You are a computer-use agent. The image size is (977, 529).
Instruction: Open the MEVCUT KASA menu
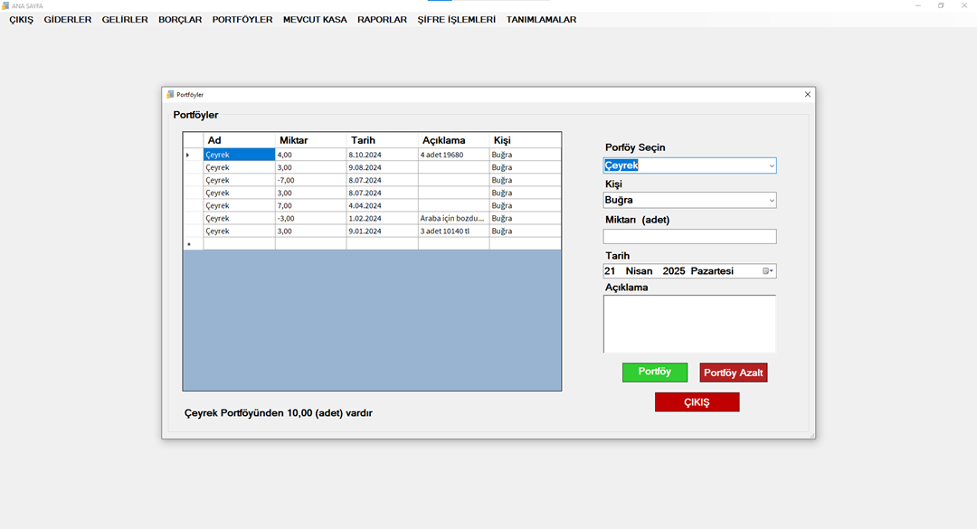pyautogui.click(x=315, y=19)
